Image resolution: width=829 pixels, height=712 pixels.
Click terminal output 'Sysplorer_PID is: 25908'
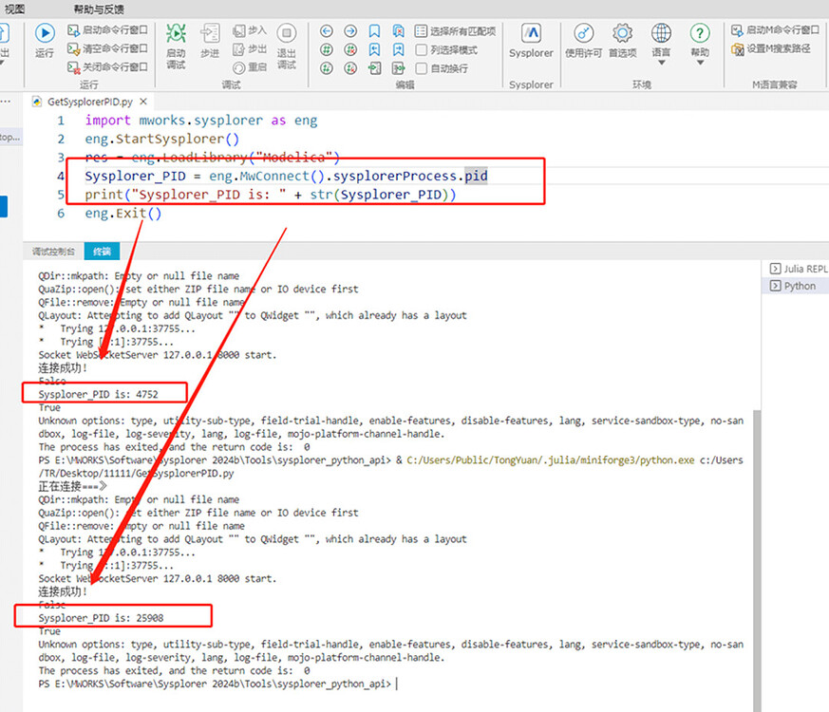101,618
